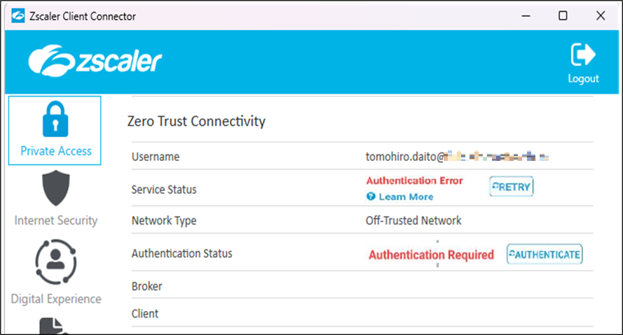Click the Authentication Error status text
Screen dimensions: 623x335
[x=414, y=180]
